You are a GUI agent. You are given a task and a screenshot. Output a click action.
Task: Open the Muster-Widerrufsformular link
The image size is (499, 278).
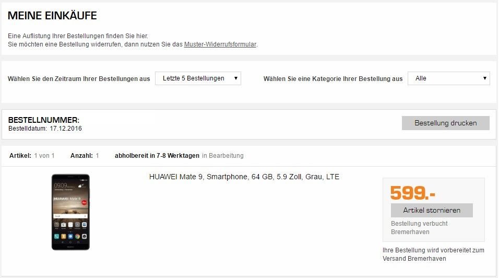pyautogui.click(x=220, y=44)
